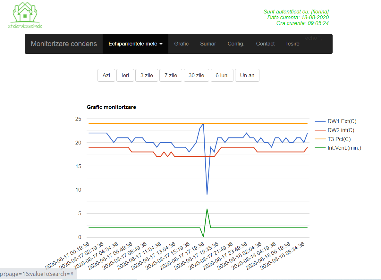Log out using Iesire
The width and height of the screenshot is (381, 280).
tap(292, 44)
